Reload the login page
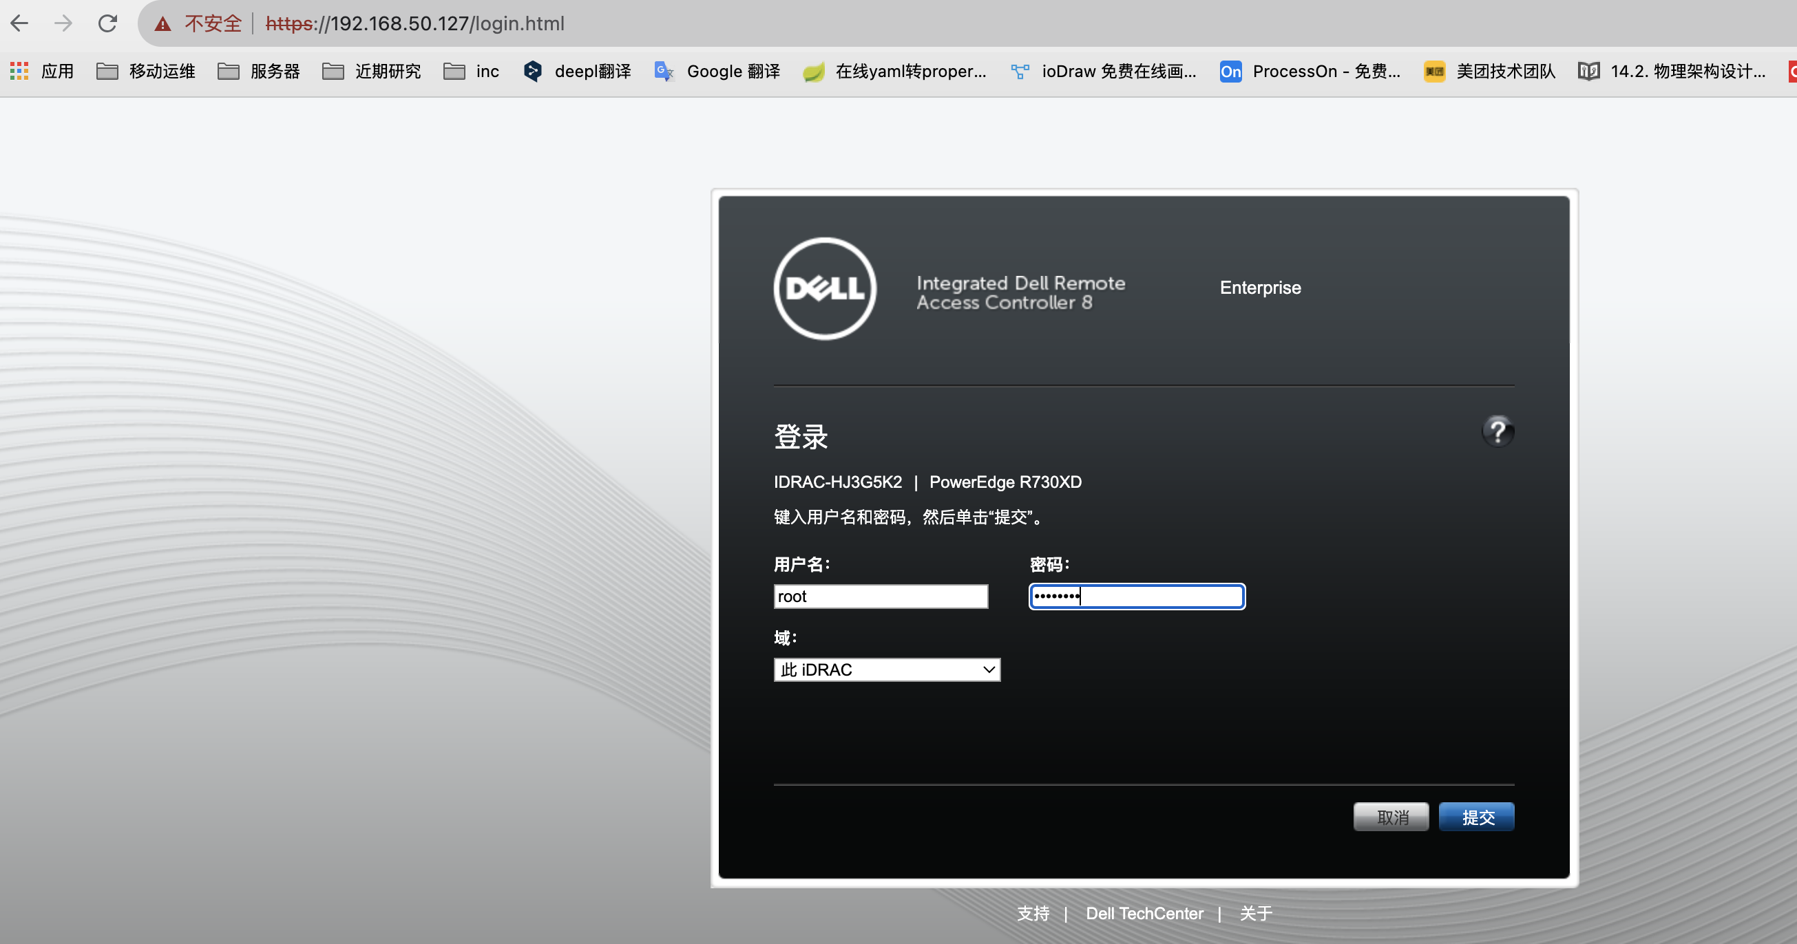Image resolution: width=1797 pixels, height=944 pixels. (107, 23)
